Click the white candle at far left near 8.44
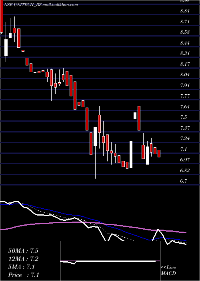Image resolution: width=200 pixels, height=281 pixels. coord(6,47)
